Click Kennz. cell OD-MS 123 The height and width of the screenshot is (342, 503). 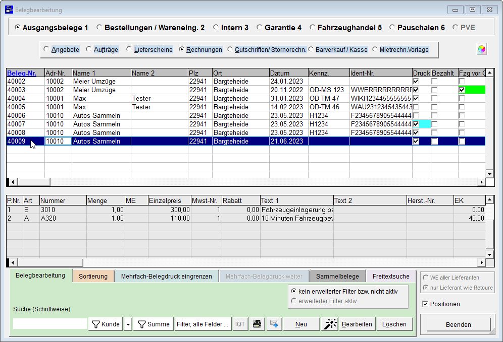329,90
